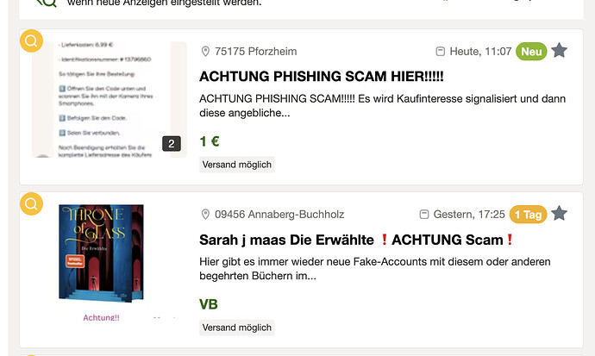The width and height of the screenshot is (595, 356).
Task: Click the image count badge showing 2
Action: pyautogui.click(x=172, y=144)
